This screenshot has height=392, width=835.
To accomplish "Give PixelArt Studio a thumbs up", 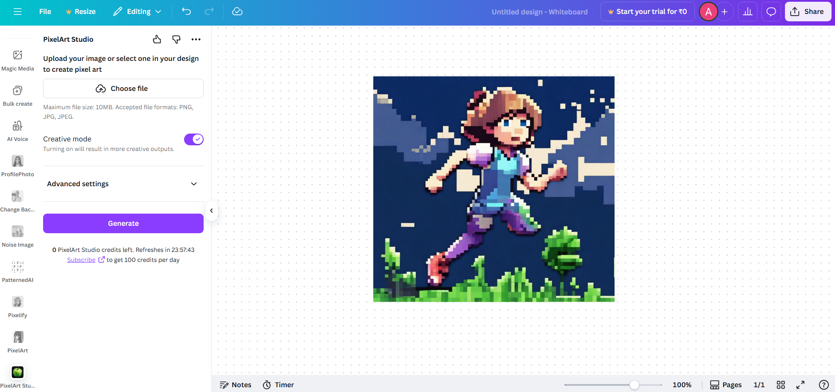I will pos(157,39).
